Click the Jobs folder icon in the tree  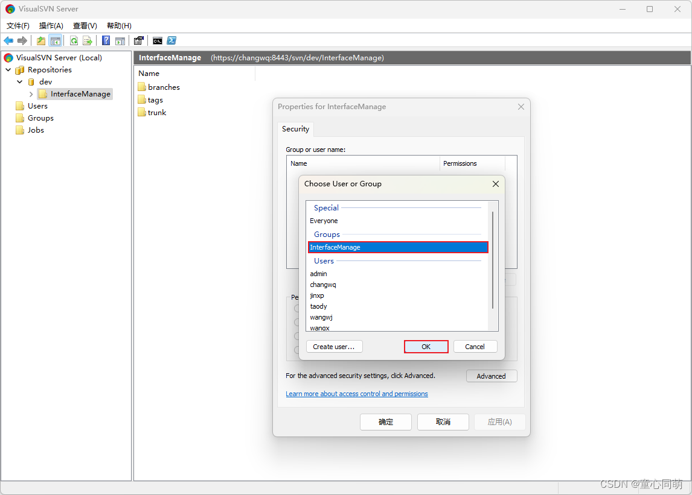click(x=19, y=130)
